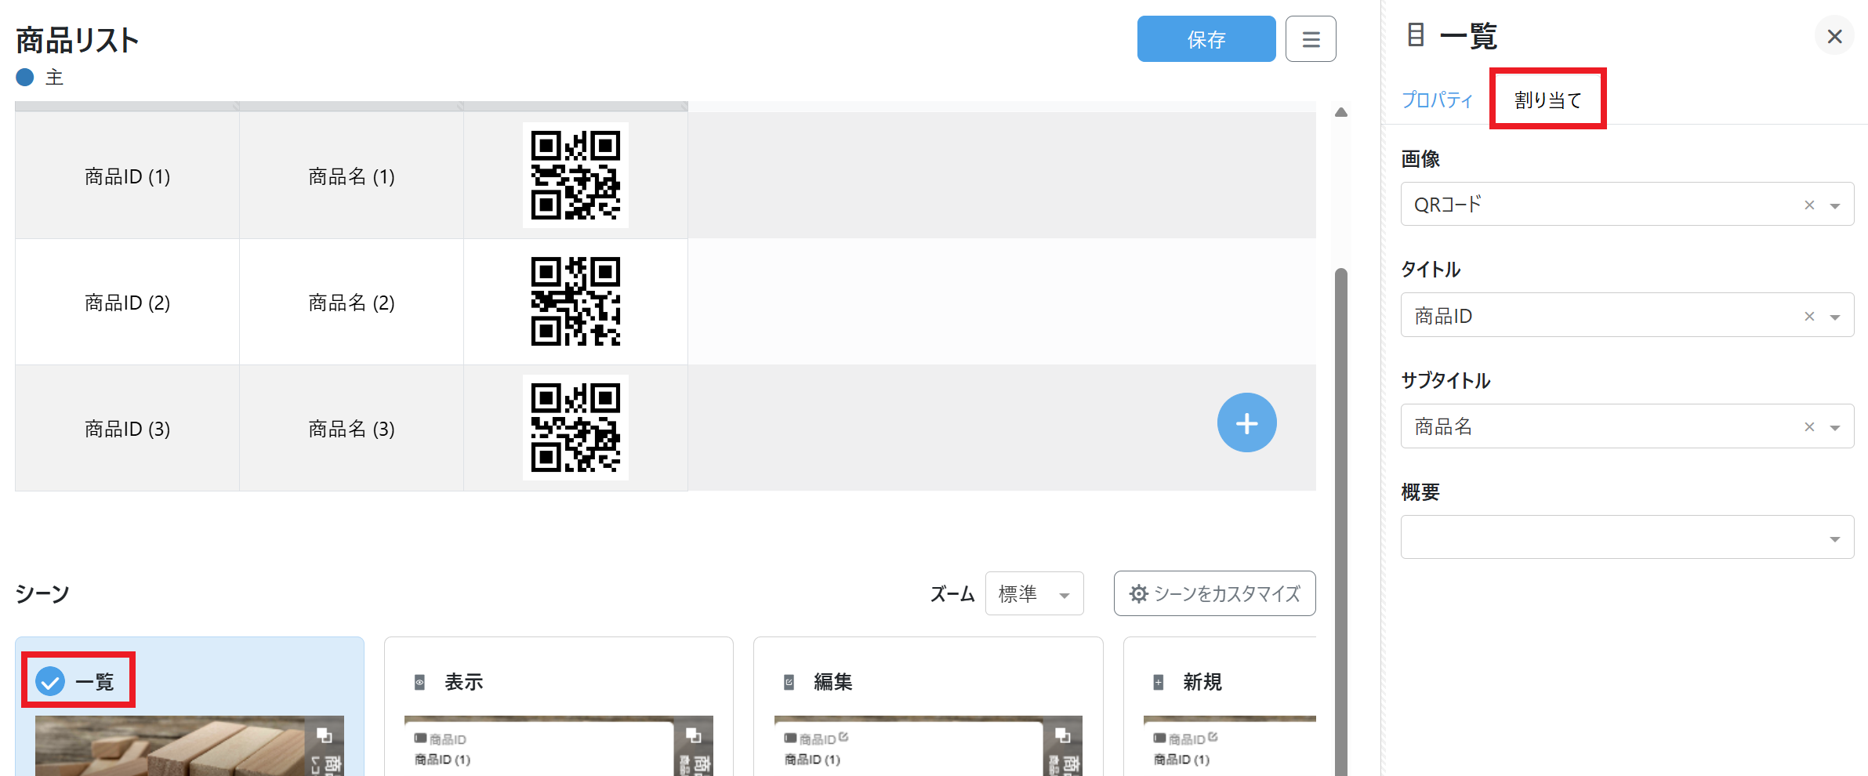Click the copy icon on 編集 scene thumbnail
The height and width of the screenshot is (776, 1868).
click(x=1062, y=735)
